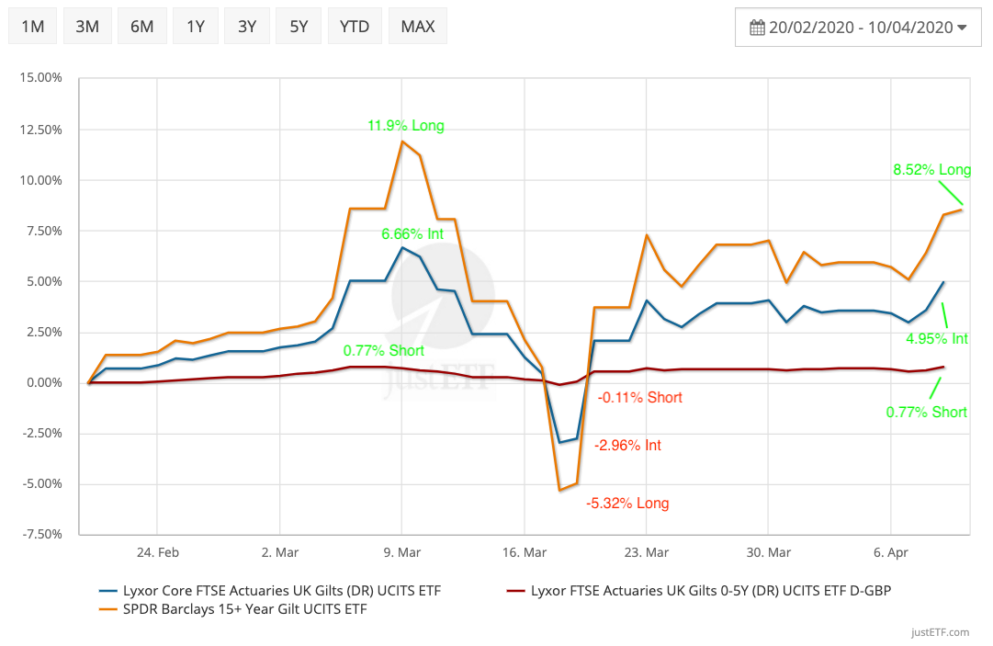Open the date range picker dropdown
Image resolution: width=993 pixels, height=646 pixels.
(x=858, y=28)
